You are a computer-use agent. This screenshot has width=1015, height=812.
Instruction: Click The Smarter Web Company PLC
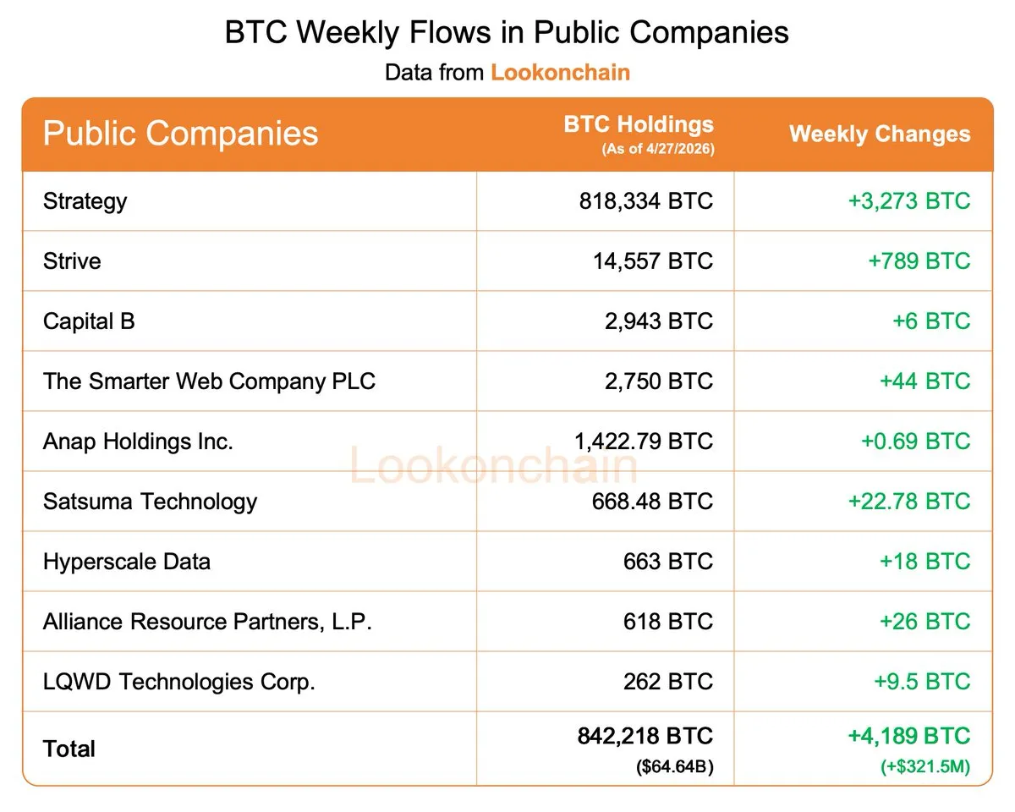point(209,381)
